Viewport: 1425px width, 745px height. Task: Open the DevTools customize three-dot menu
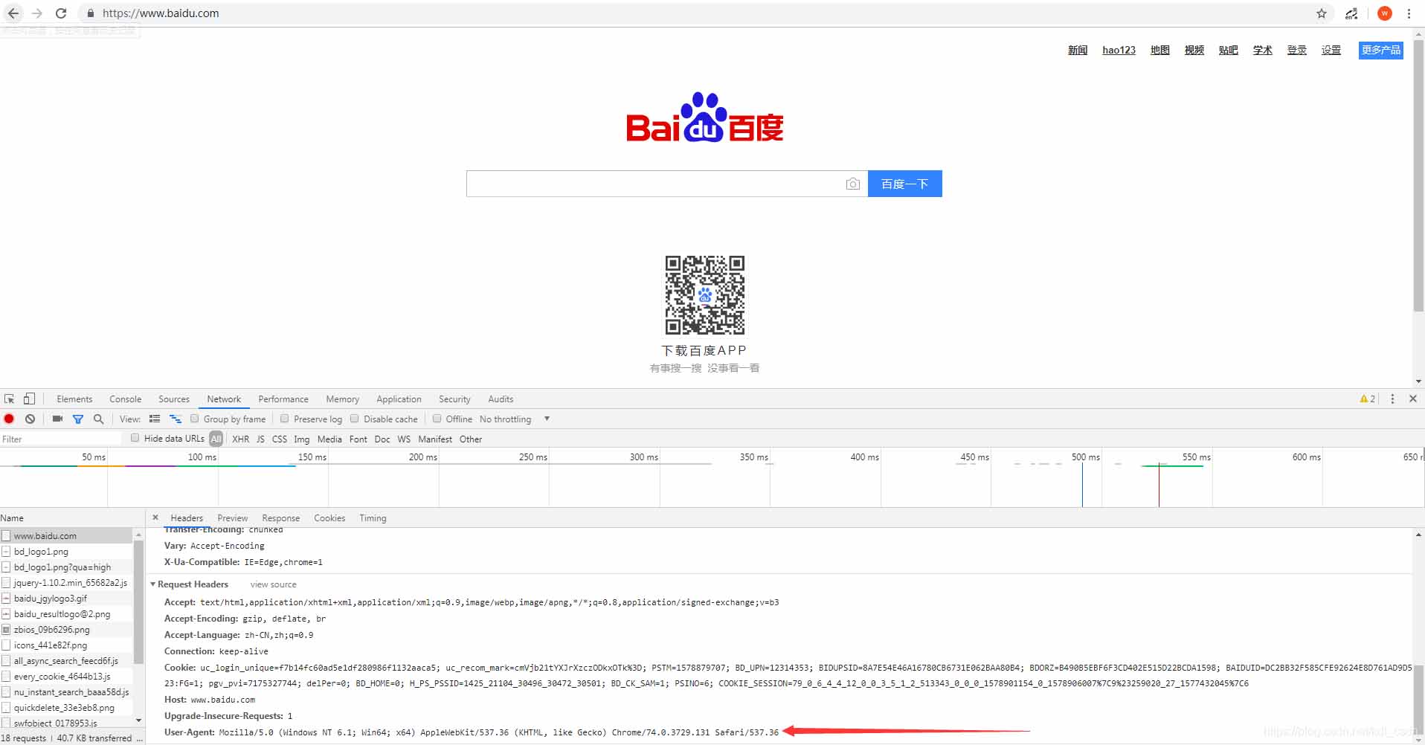(1392, 399)
